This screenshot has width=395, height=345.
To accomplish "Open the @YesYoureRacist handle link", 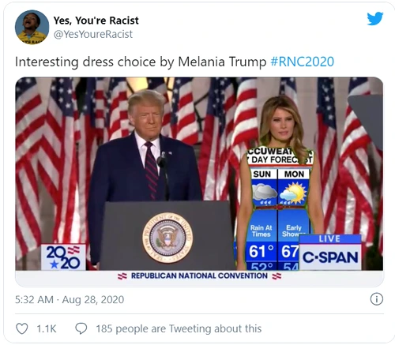I will tap(93, 34).
